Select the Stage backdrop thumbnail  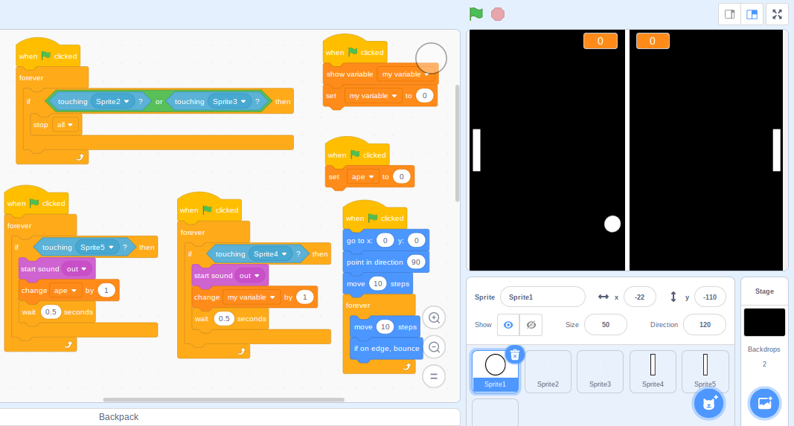pyautogui.click(x=764, y=322)
